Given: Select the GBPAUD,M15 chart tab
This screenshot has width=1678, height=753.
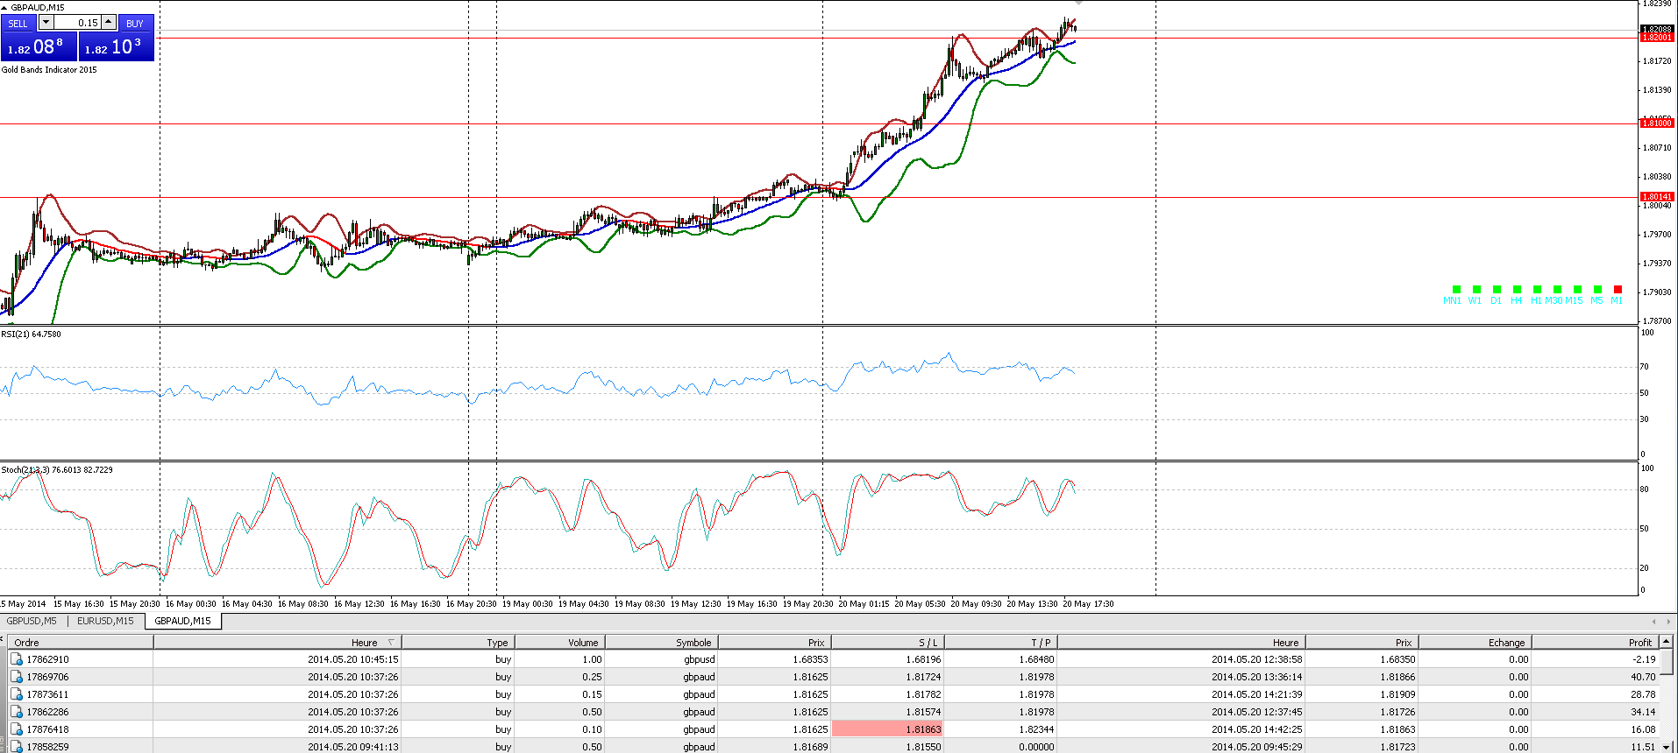Looking at the screenshot, I should pyautogui.click(x=182, y=621).
